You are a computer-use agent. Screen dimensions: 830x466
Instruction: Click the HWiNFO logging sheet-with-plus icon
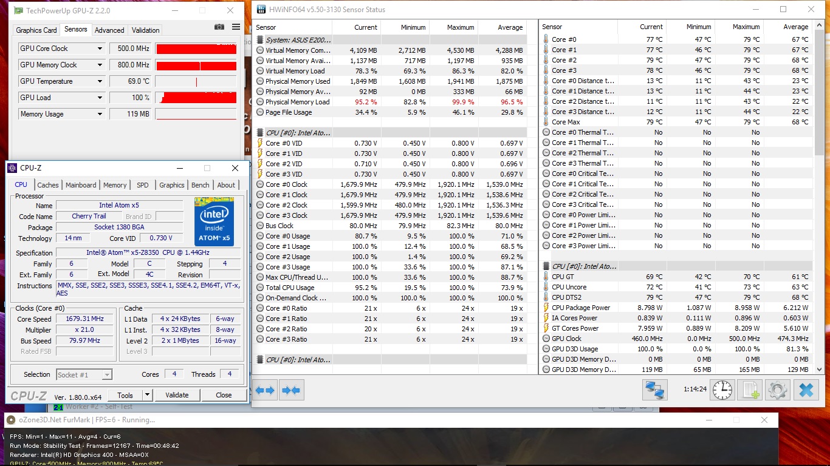click(750, 390)
